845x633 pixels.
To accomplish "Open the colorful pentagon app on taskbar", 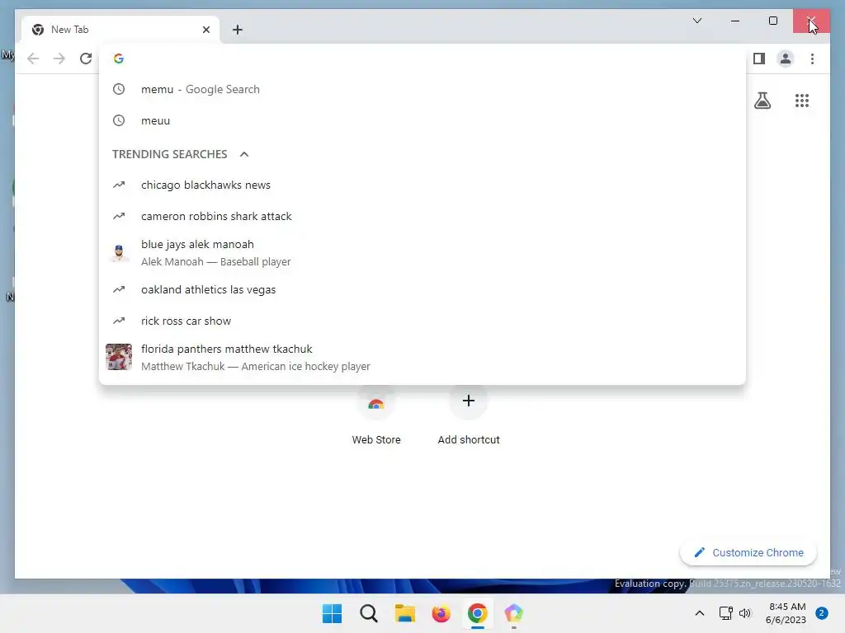I will (x=513, y=613).
